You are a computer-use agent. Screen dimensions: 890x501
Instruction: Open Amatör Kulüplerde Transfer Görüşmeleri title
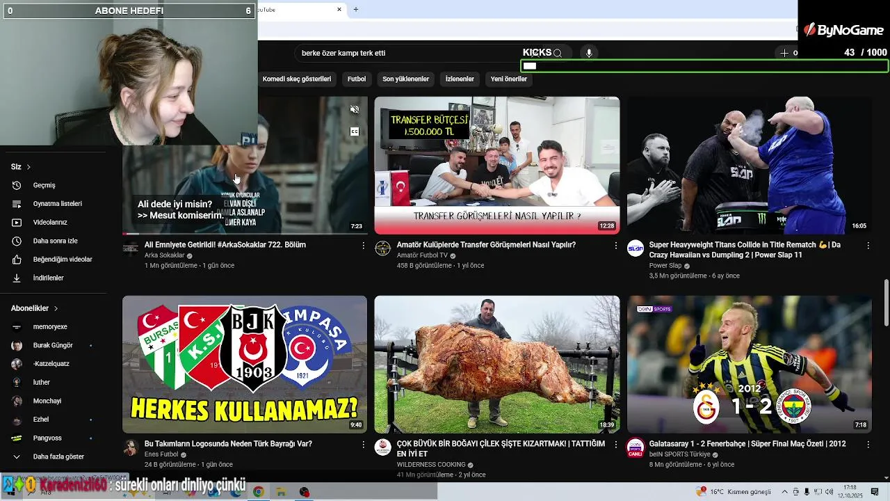pyautogui.click(x=486, y=245)
